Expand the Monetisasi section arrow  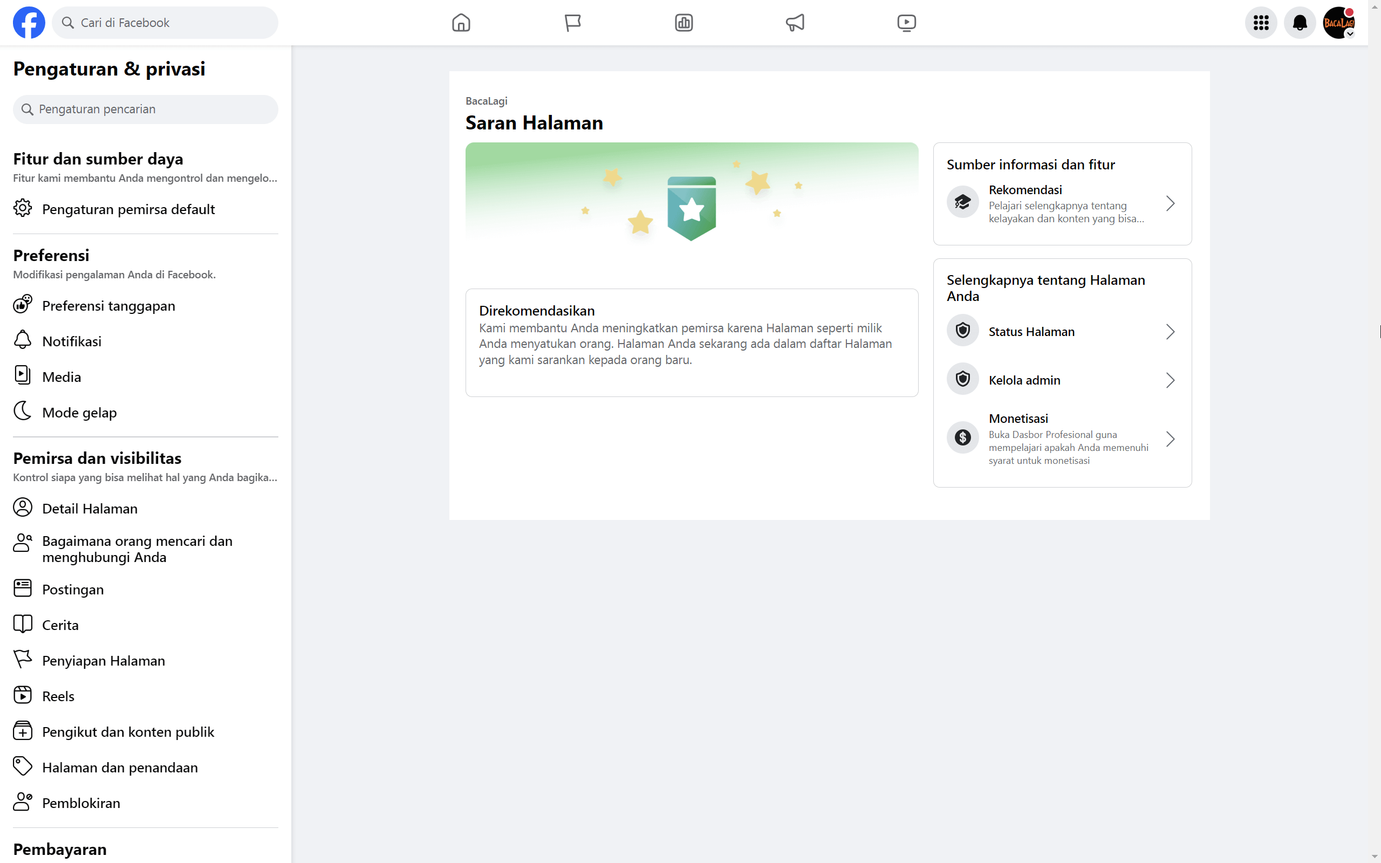click(x=1171, y=439)
